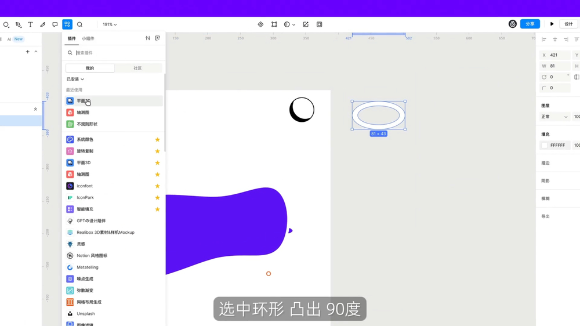Click align horizontal center icon
Screen dimensions: 580x326
tap(555, 39)
